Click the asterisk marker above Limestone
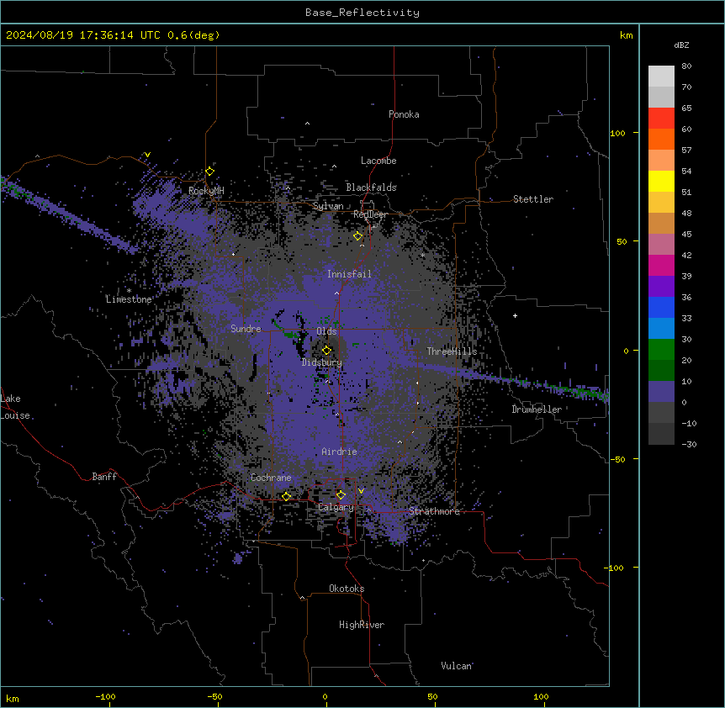725x708 pixels. [x=129, y=291]
